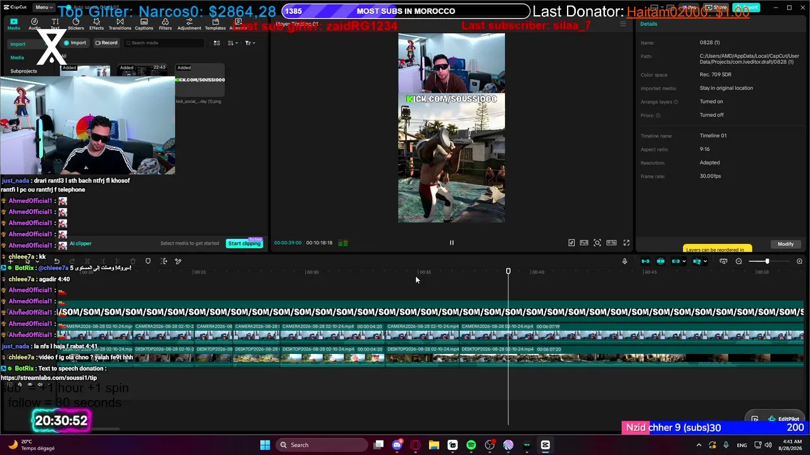Toggle main track magnet

[645, 261]
